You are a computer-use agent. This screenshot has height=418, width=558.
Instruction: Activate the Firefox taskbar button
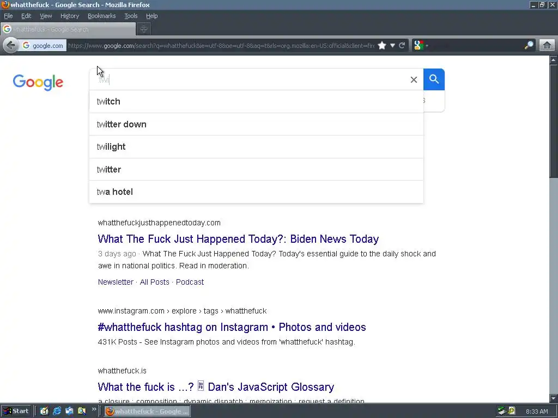coord(147,411)
